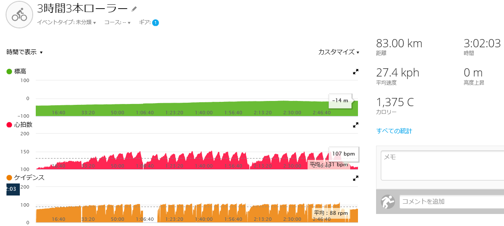Image resolution: width=504 pixels, height=226 pixels.
Task: Click the cycling activity type icon
Action: pos(19,15)
